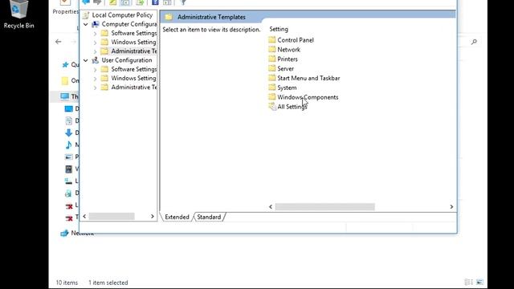Expand Windows Settings under Computer Configuration
This screenshot has height=289, width=514.
(95, 43)
